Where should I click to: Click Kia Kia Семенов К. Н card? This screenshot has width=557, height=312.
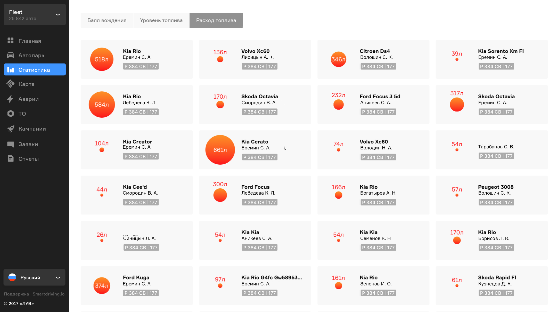point(373,240)
